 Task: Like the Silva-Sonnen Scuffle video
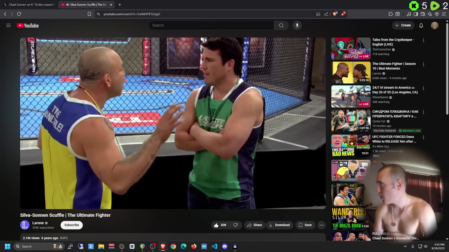220,225
